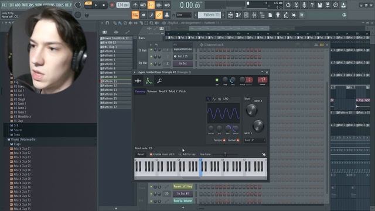Switch to the Mod Y envelope tab

[x=173, y=91]
